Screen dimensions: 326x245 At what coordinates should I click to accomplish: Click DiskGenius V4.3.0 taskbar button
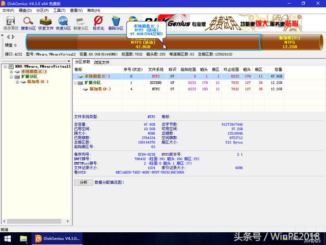(57, 239)
